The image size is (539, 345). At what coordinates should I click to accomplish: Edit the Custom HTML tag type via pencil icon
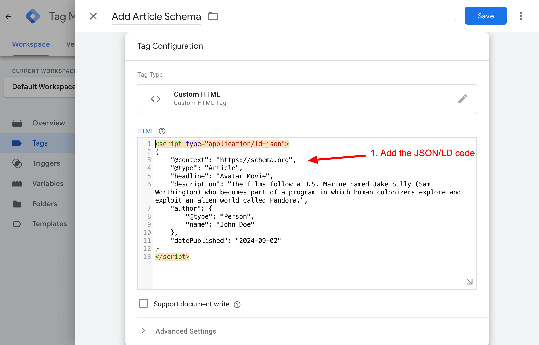pos(463,99)
